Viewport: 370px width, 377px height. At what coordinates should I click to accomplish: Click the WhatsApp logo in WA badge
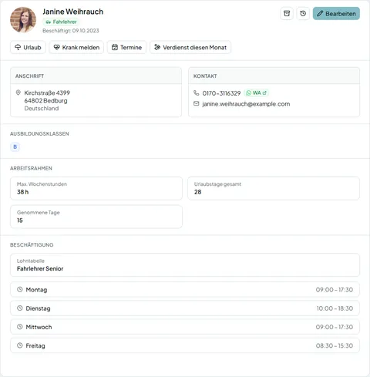[x=248, y=93]
